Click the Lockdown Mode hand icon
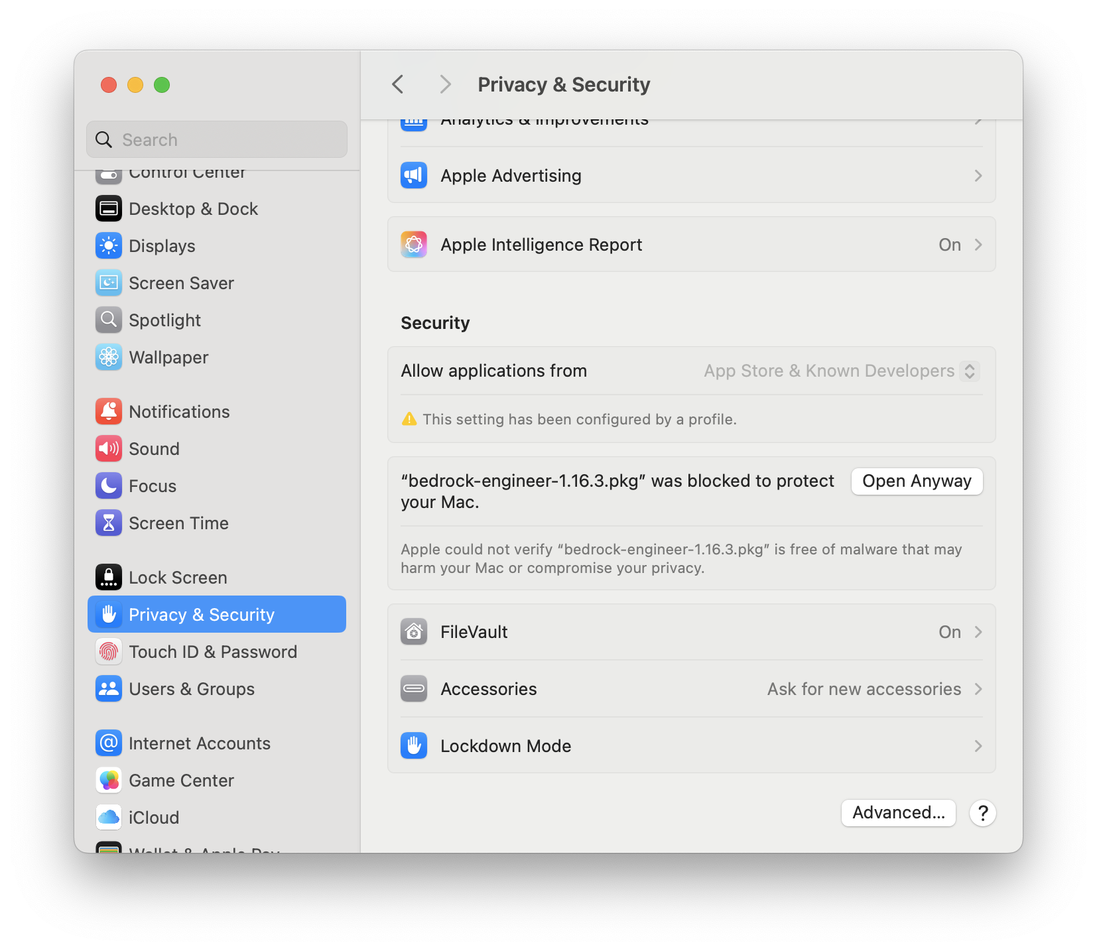The image size is (1097, 951). click(413, 745)
